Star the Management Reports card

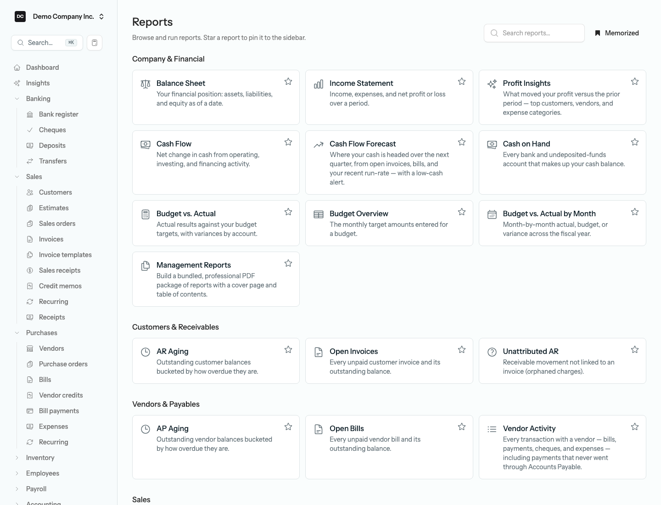[288, 263]
